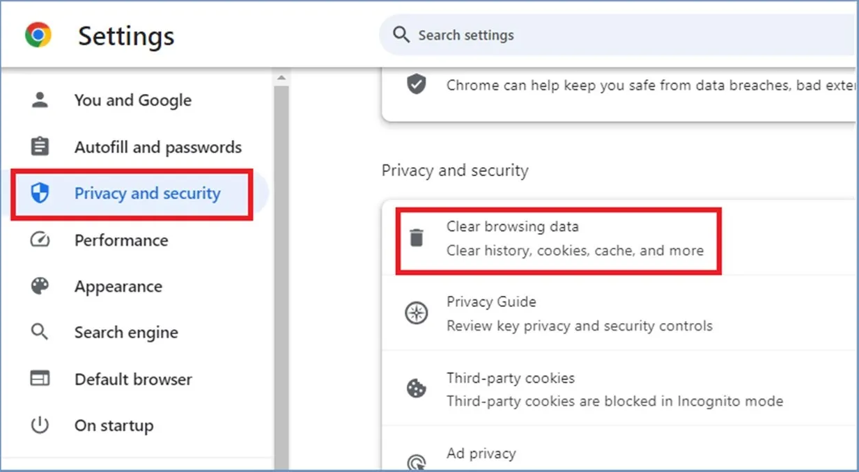Click the Search engine magnifier icon
This screenshot has width=859, height=472.
tap(40, 332)
